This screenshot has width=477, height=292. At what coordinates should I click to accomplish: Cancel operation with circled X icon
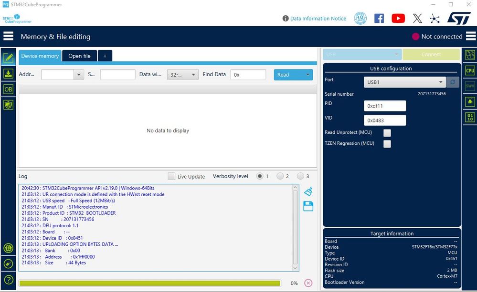pos(308,283)
